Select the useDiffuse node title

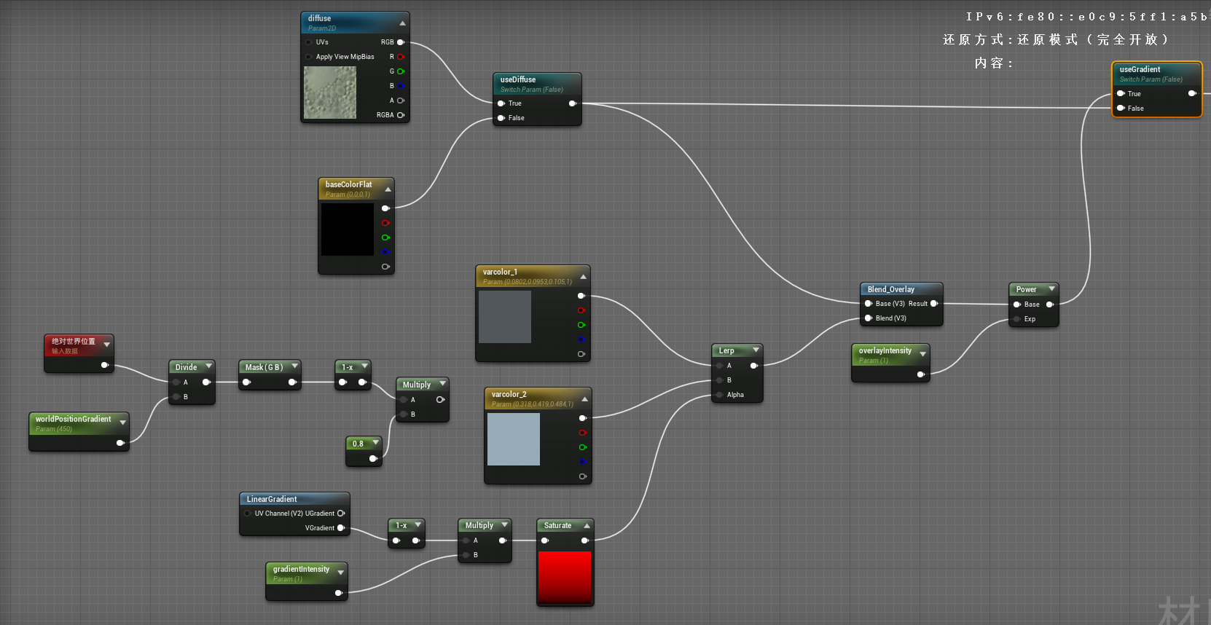point(518,79)
